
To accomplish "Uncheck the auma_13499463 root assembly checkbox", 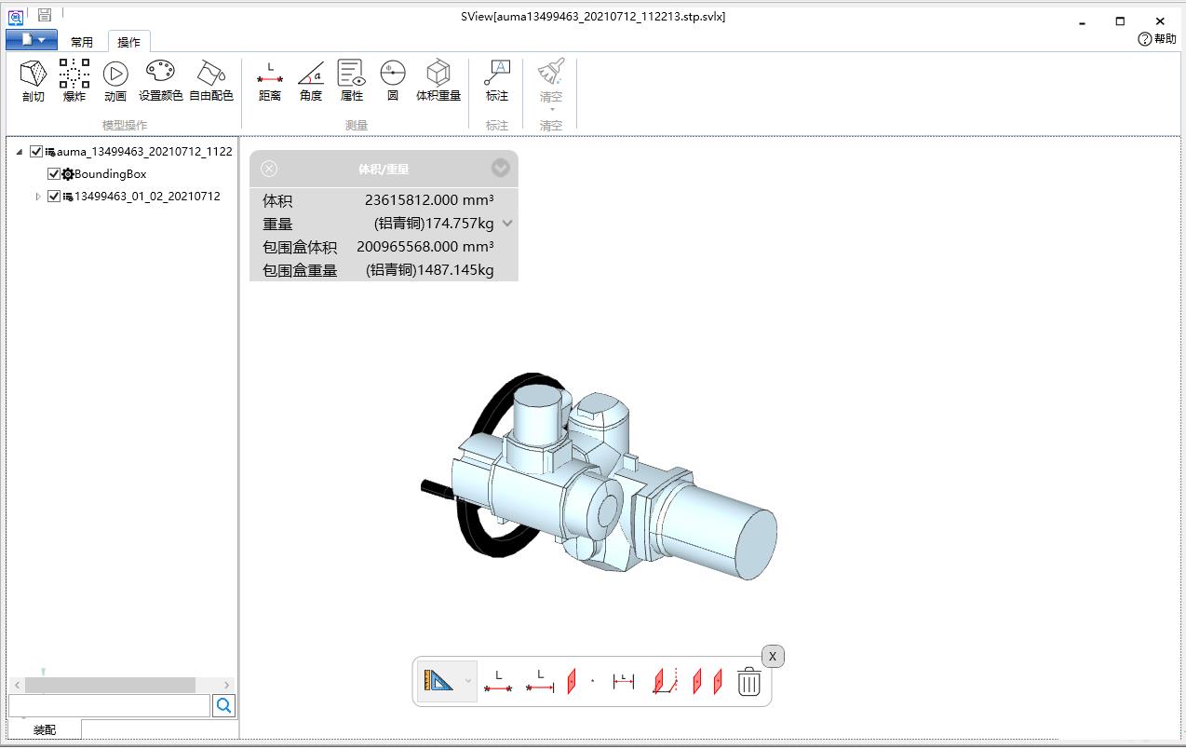I will [36, 151].
